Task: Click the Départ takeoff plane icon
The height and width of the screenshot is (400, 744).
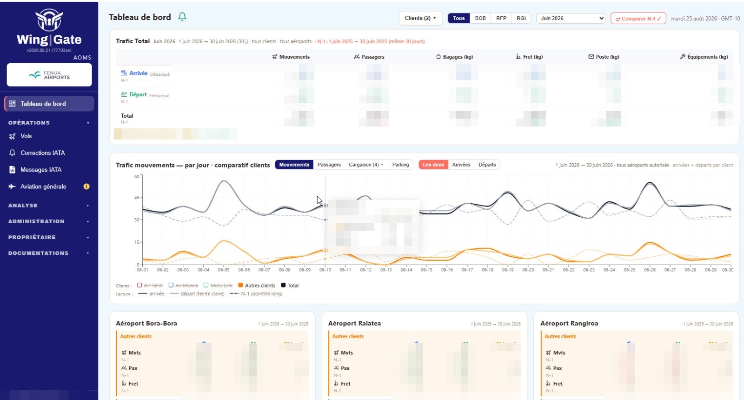Action: pyautogui.click(x=124, y=94)
